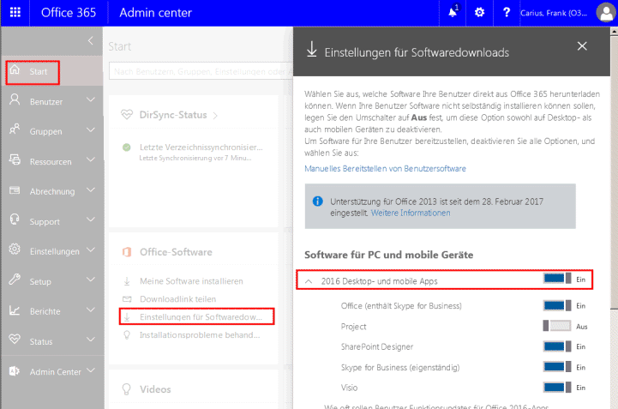Expand the Setup menu chevron
618x409 pixels.
tap(91, 280)
